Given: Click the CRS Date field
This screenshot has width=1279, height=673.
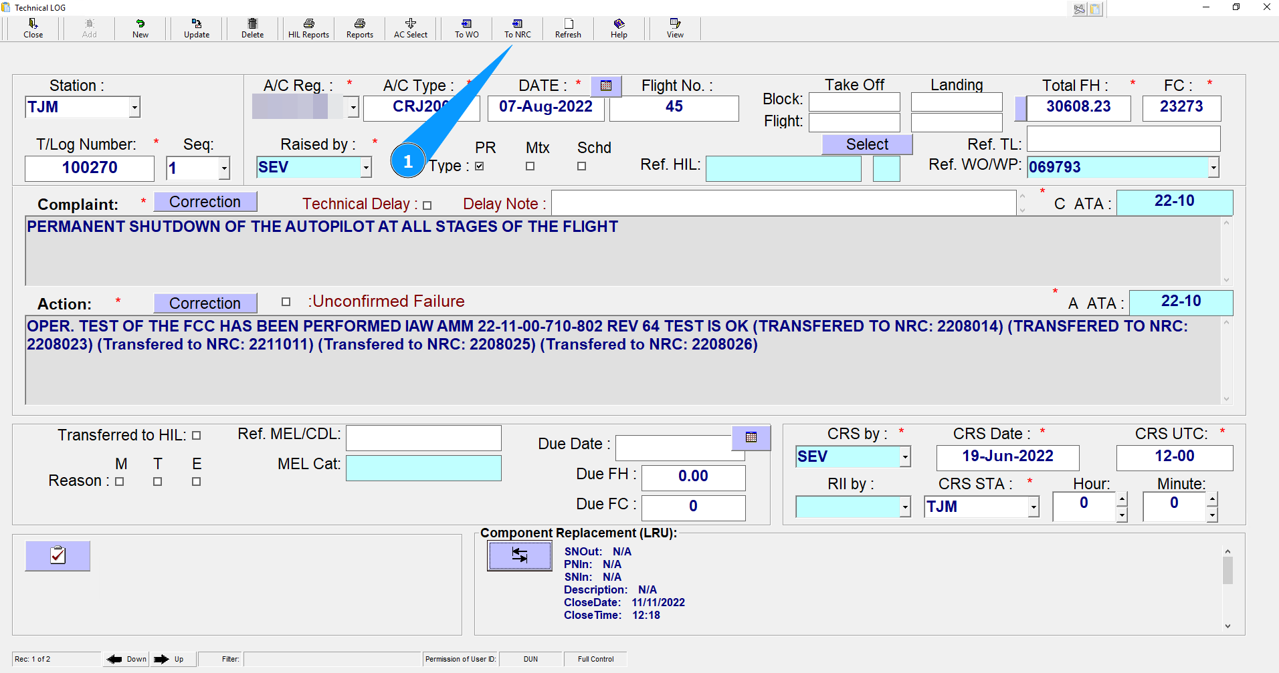Looking at the screenshot, I should coord(1007,458).
